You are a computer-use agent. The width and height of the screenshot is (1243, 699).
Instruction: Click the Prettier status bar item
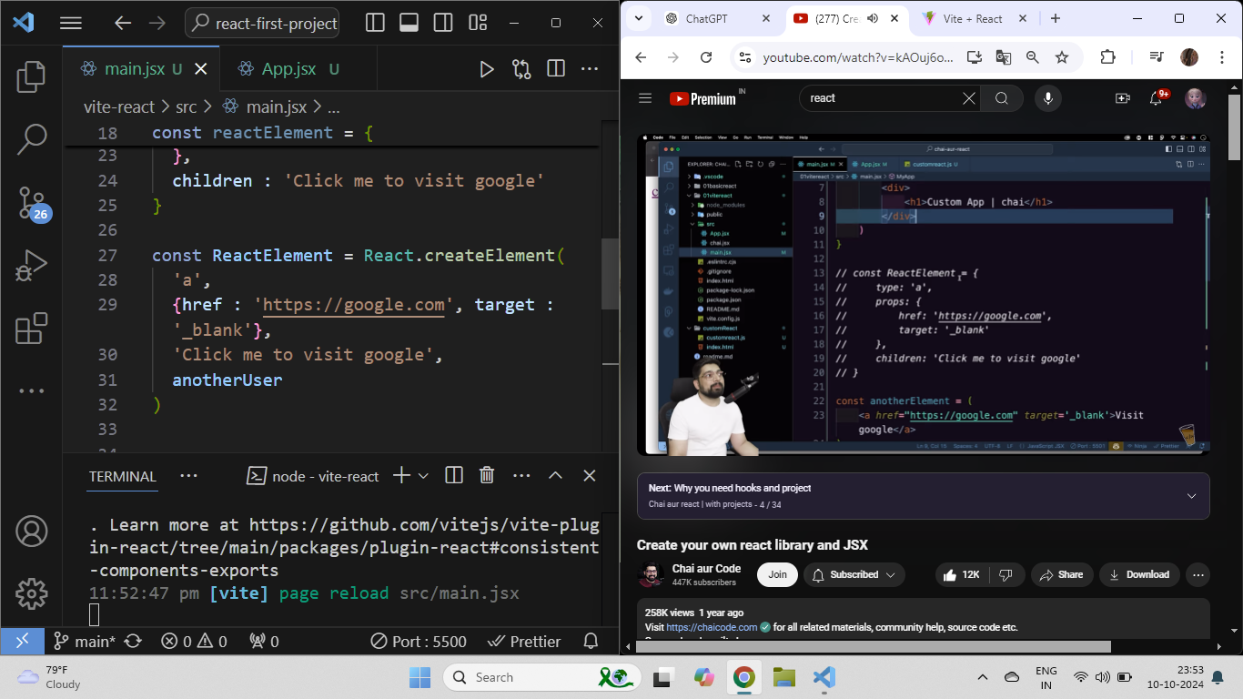(x=524, y=641)
